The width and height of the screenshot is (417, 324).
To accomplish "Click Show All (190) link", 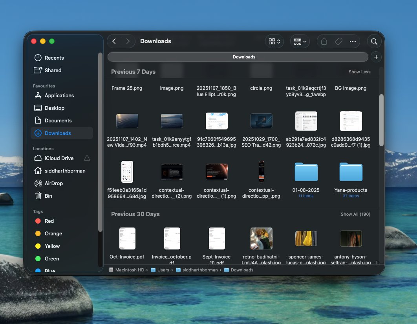I will [355, 214].
